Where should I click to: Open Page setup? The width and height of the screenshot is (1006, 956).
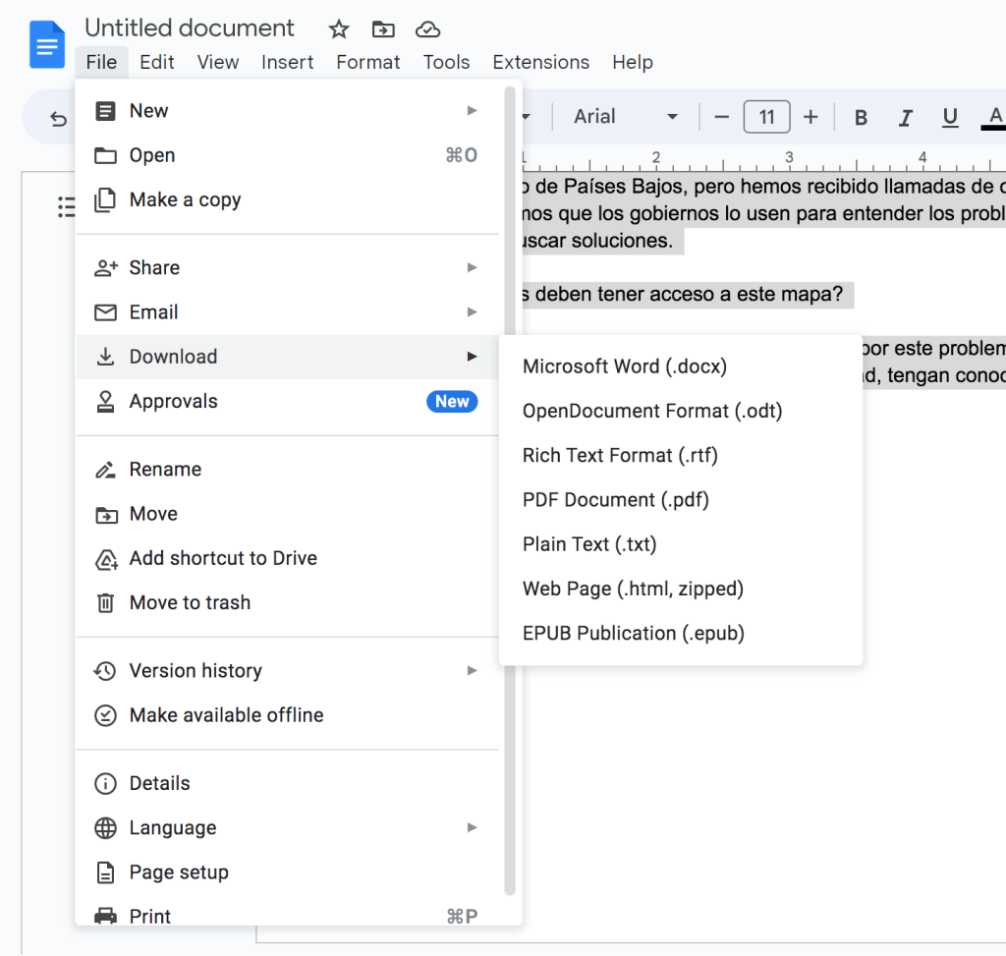[x=179, y=872]
